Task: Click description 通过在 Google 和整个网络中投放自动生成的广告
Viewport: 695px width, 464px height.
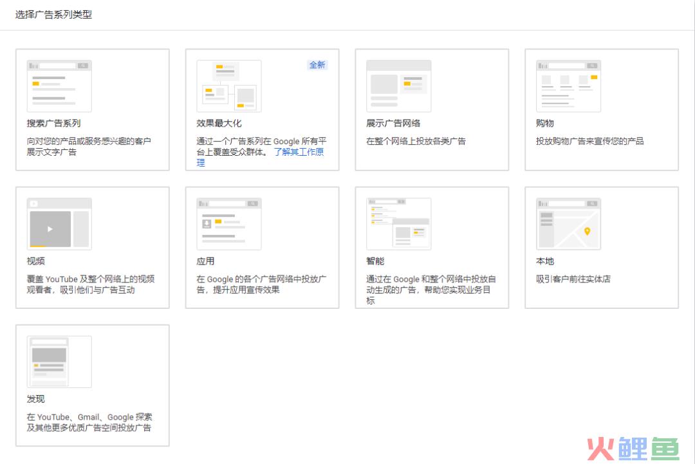Action: click(431, 290)
